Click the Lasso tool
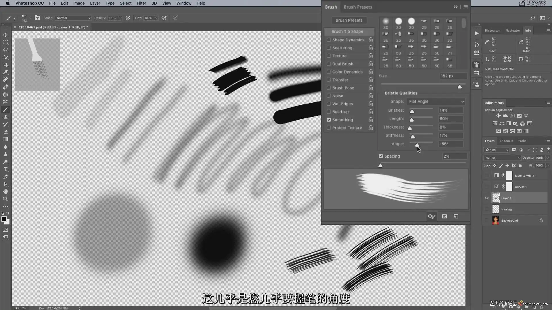The height and width of the screenshot is (310, 552). tap(5, 50)
